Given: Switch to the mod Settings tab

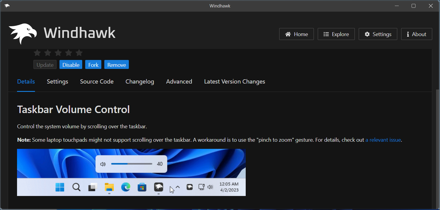Looking at the screenshot, I should pos(57,81).
